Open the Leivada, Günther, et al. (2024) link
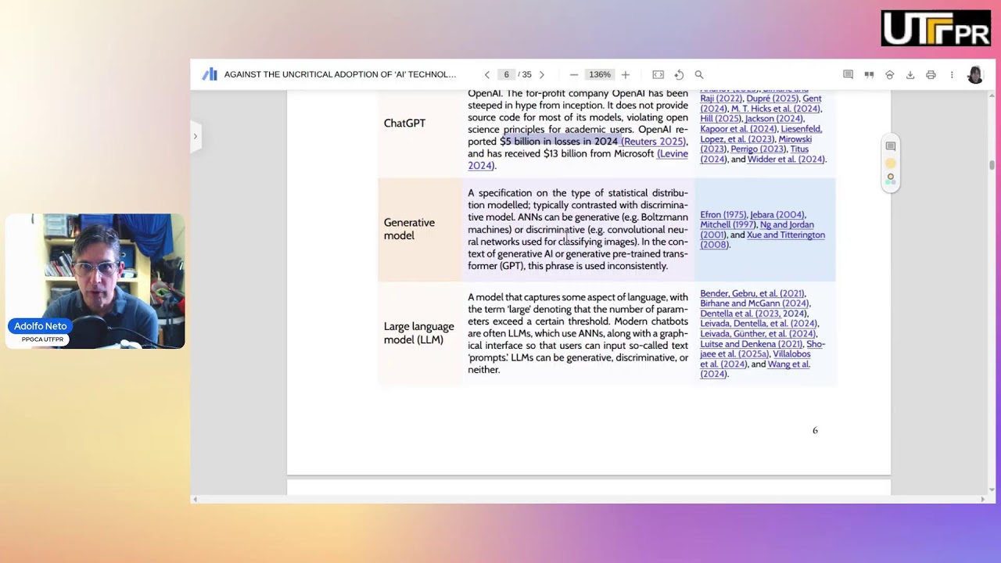The width and height of the screenshot is (1001, 563). (x=757, y=334)
